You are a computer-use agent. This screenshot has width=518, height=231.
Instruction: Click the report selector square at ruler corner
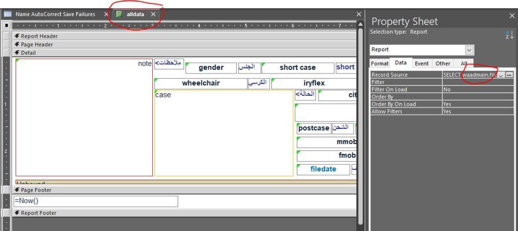tap(6, 25)
